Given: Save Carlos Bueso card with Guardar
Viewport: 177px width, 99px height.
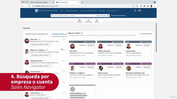Looking at the screenshot, I should click(x=147, y=45).
